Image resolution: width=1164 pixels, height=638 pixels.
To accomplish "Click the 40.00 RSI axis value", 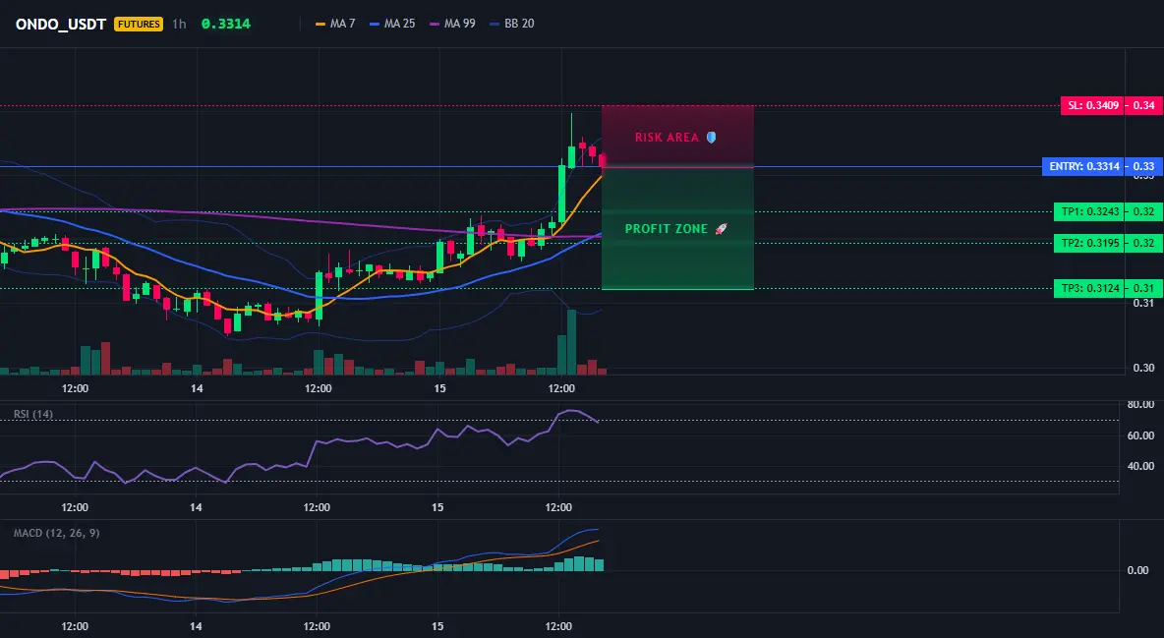I will pyautogui.click(x=1140, y=466).
